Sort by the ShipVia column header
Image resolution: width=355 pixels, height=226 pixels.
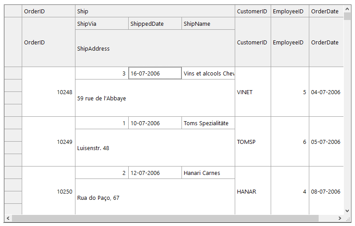point(102,24)
